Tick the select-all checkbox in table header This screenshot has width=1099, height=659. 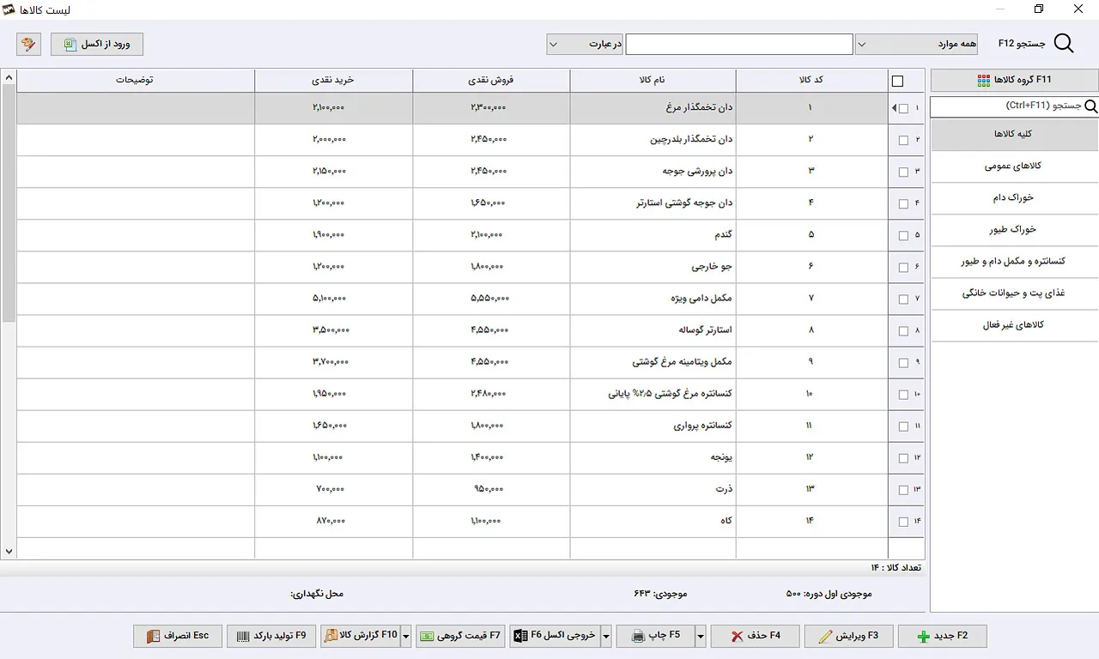[x=898, y=82]
